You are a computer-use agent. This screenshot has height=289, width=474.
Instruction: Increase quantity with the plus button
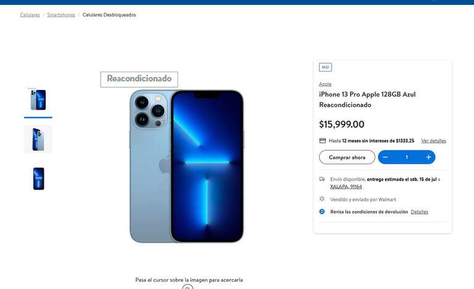428,157
